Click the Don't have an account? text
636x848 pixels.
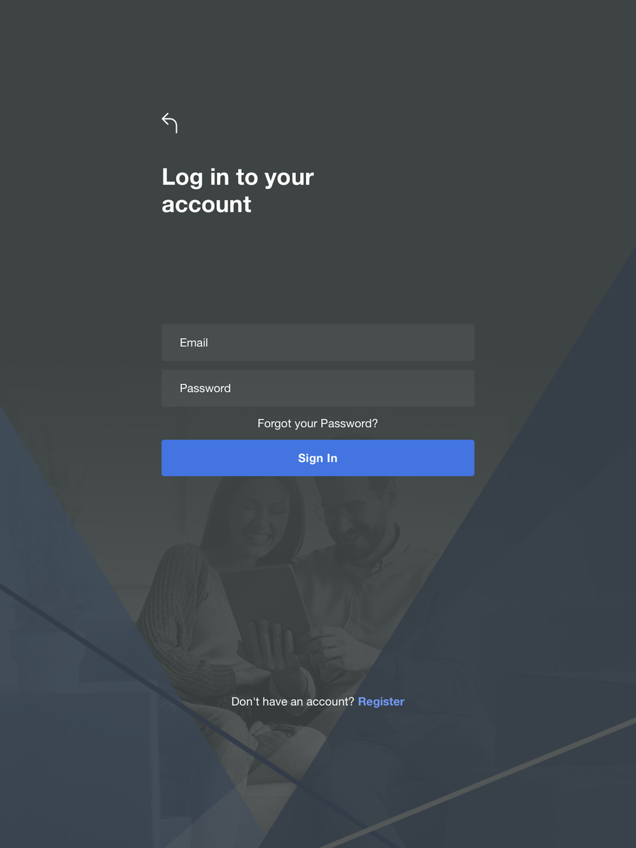pos(293,701)
